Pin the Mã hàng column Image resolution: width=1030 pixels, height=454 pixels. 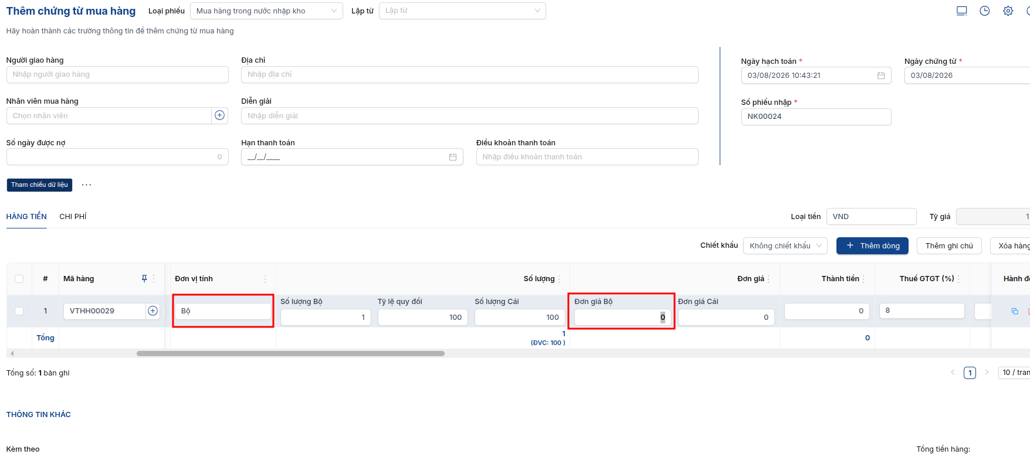pyautogui.click(x=144, y=279)
